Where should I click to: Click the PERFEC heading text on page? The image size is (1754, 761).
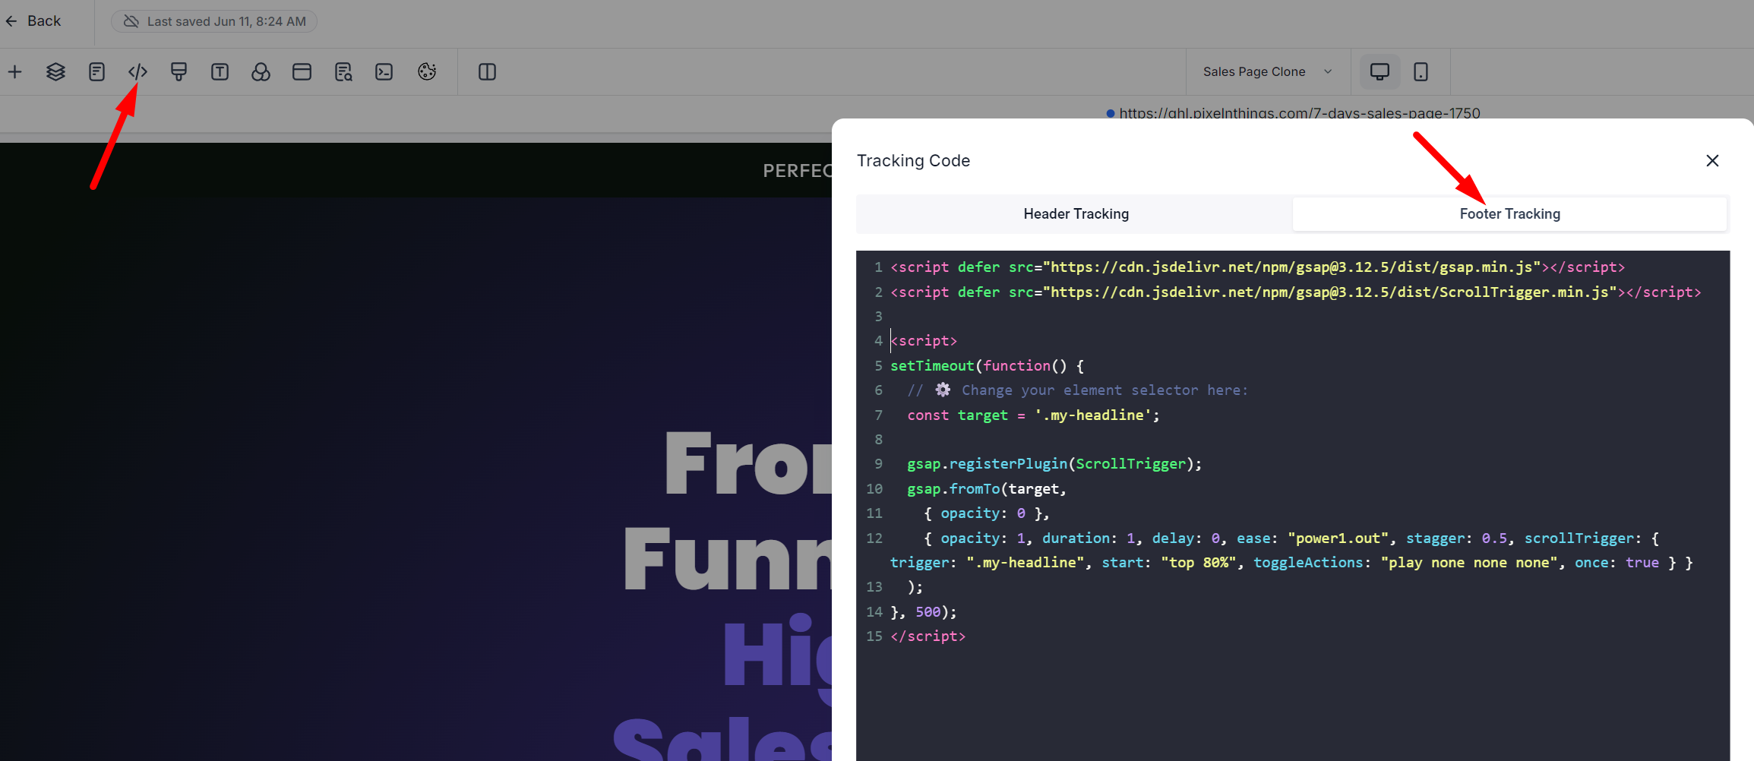(798, 171)
